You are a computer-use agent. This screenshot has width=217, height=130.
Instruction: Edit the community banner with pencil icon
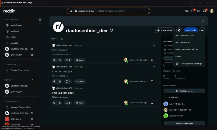click(x=203, y=21)
